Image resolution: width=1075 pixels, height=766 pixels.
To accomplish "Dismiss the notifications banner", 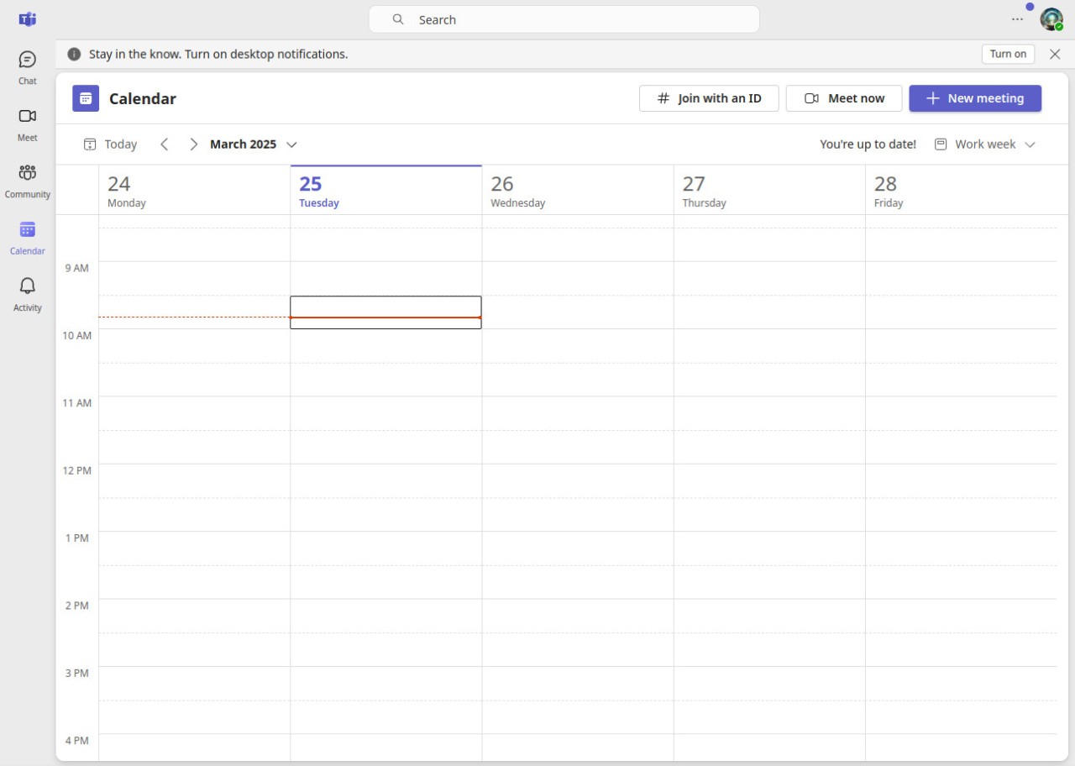I will tap(1055, 54).
